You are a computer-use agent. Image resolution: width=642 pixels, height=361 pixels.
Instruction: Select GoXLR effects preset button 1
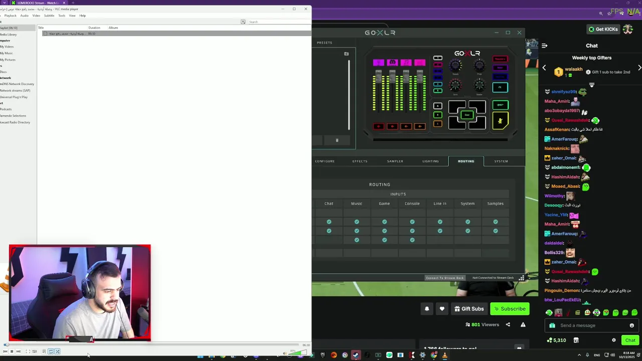(x=438, y=58)
